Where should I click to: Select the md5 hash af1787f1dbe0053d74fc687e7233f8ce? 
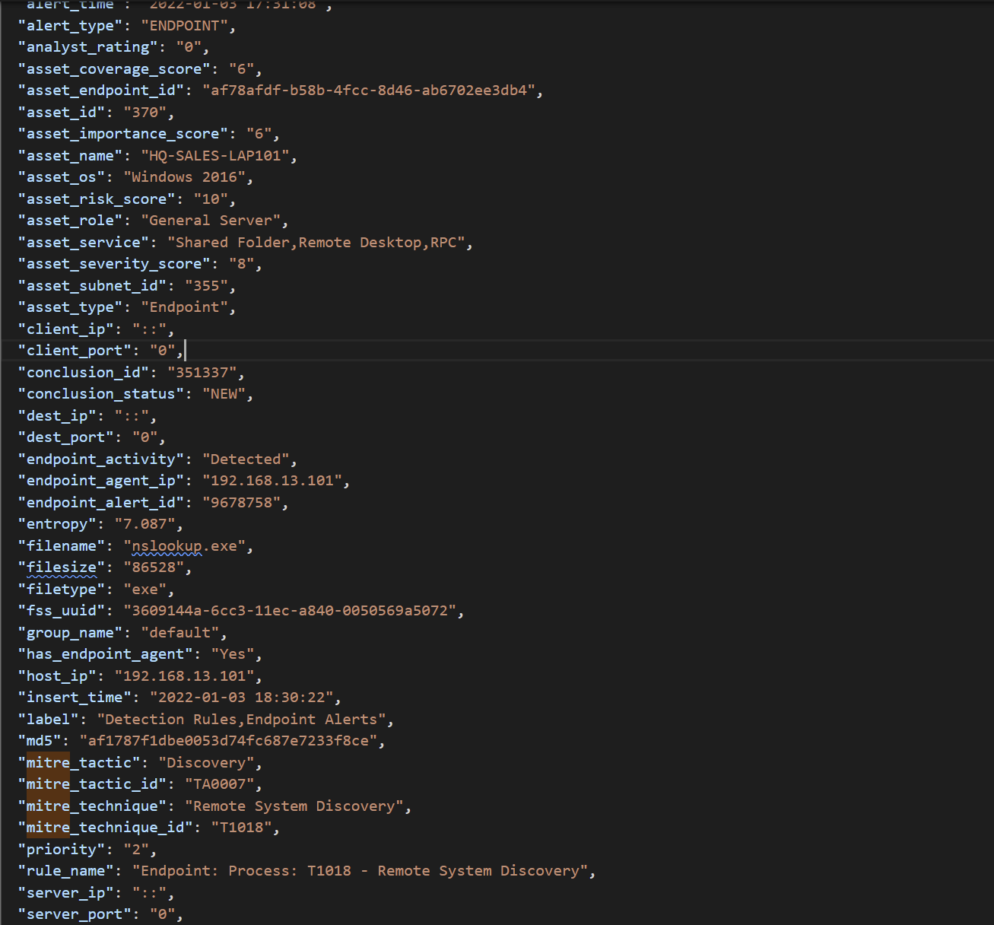pyautogui.click(x=228, y=741)
